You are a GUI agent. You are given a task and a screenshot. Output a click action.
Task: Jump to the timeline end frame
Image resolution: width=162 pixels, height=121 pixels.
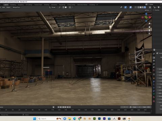click(70, 107)
